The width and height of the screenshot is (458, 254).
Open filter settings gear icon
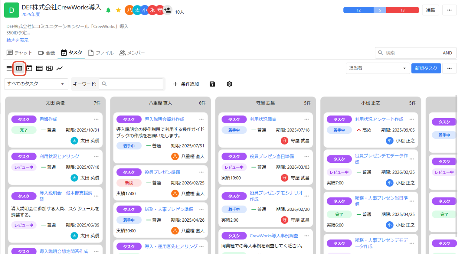click(229, 84)
